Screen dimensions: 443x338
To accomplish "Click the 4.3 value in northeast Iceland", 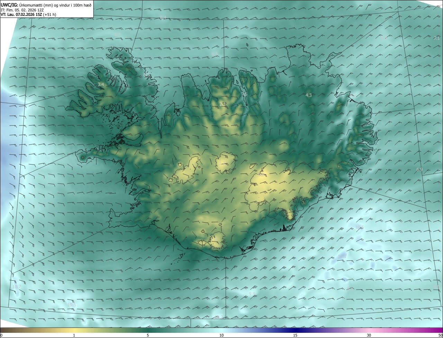I will [309, 95].
